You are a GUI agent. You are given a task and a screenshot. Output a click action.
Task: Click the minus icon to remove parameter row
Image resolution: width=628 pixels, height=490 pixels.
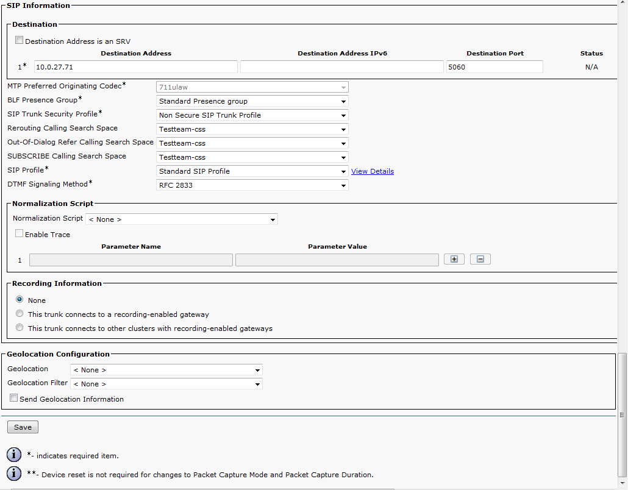[480, 260]
